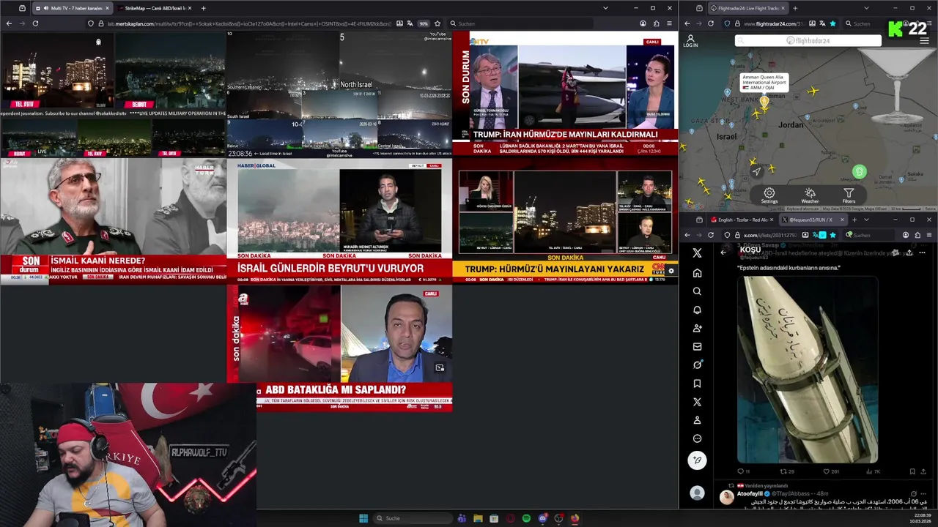Open X bookmarks sidebar icon

[x=697, y=384]
